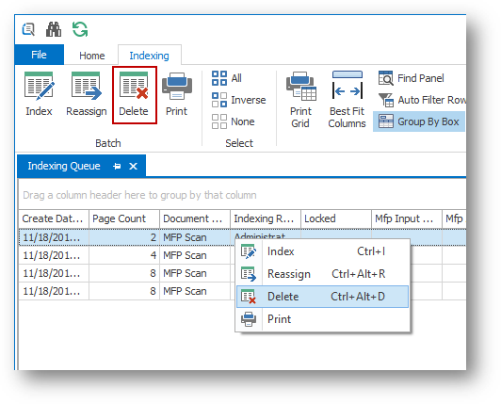Sort by the Create Date column header

point(54,218)
